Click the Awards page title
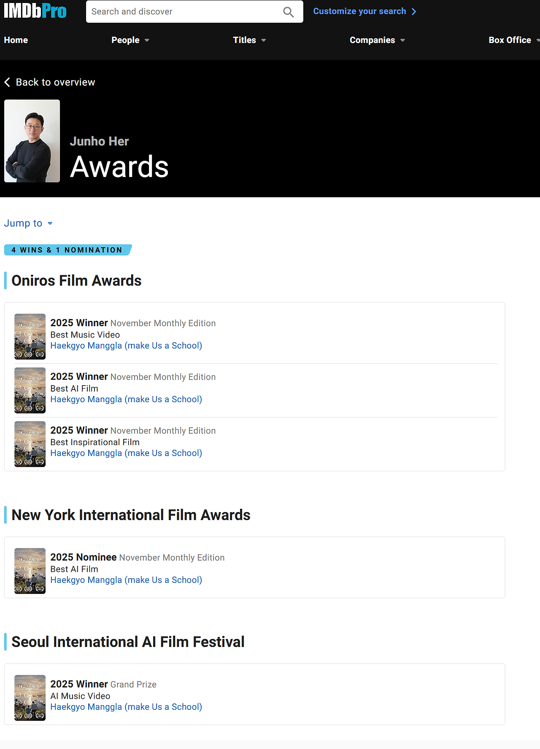 [119, 167]
